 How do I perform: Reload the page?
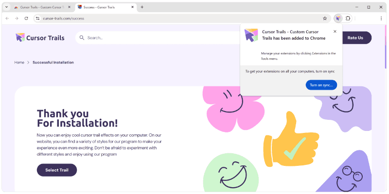coord(26,18)
